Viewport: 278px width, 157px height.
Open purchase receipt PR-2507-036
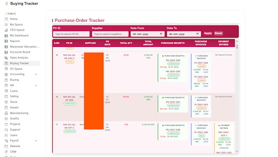[x=173, y=130]
